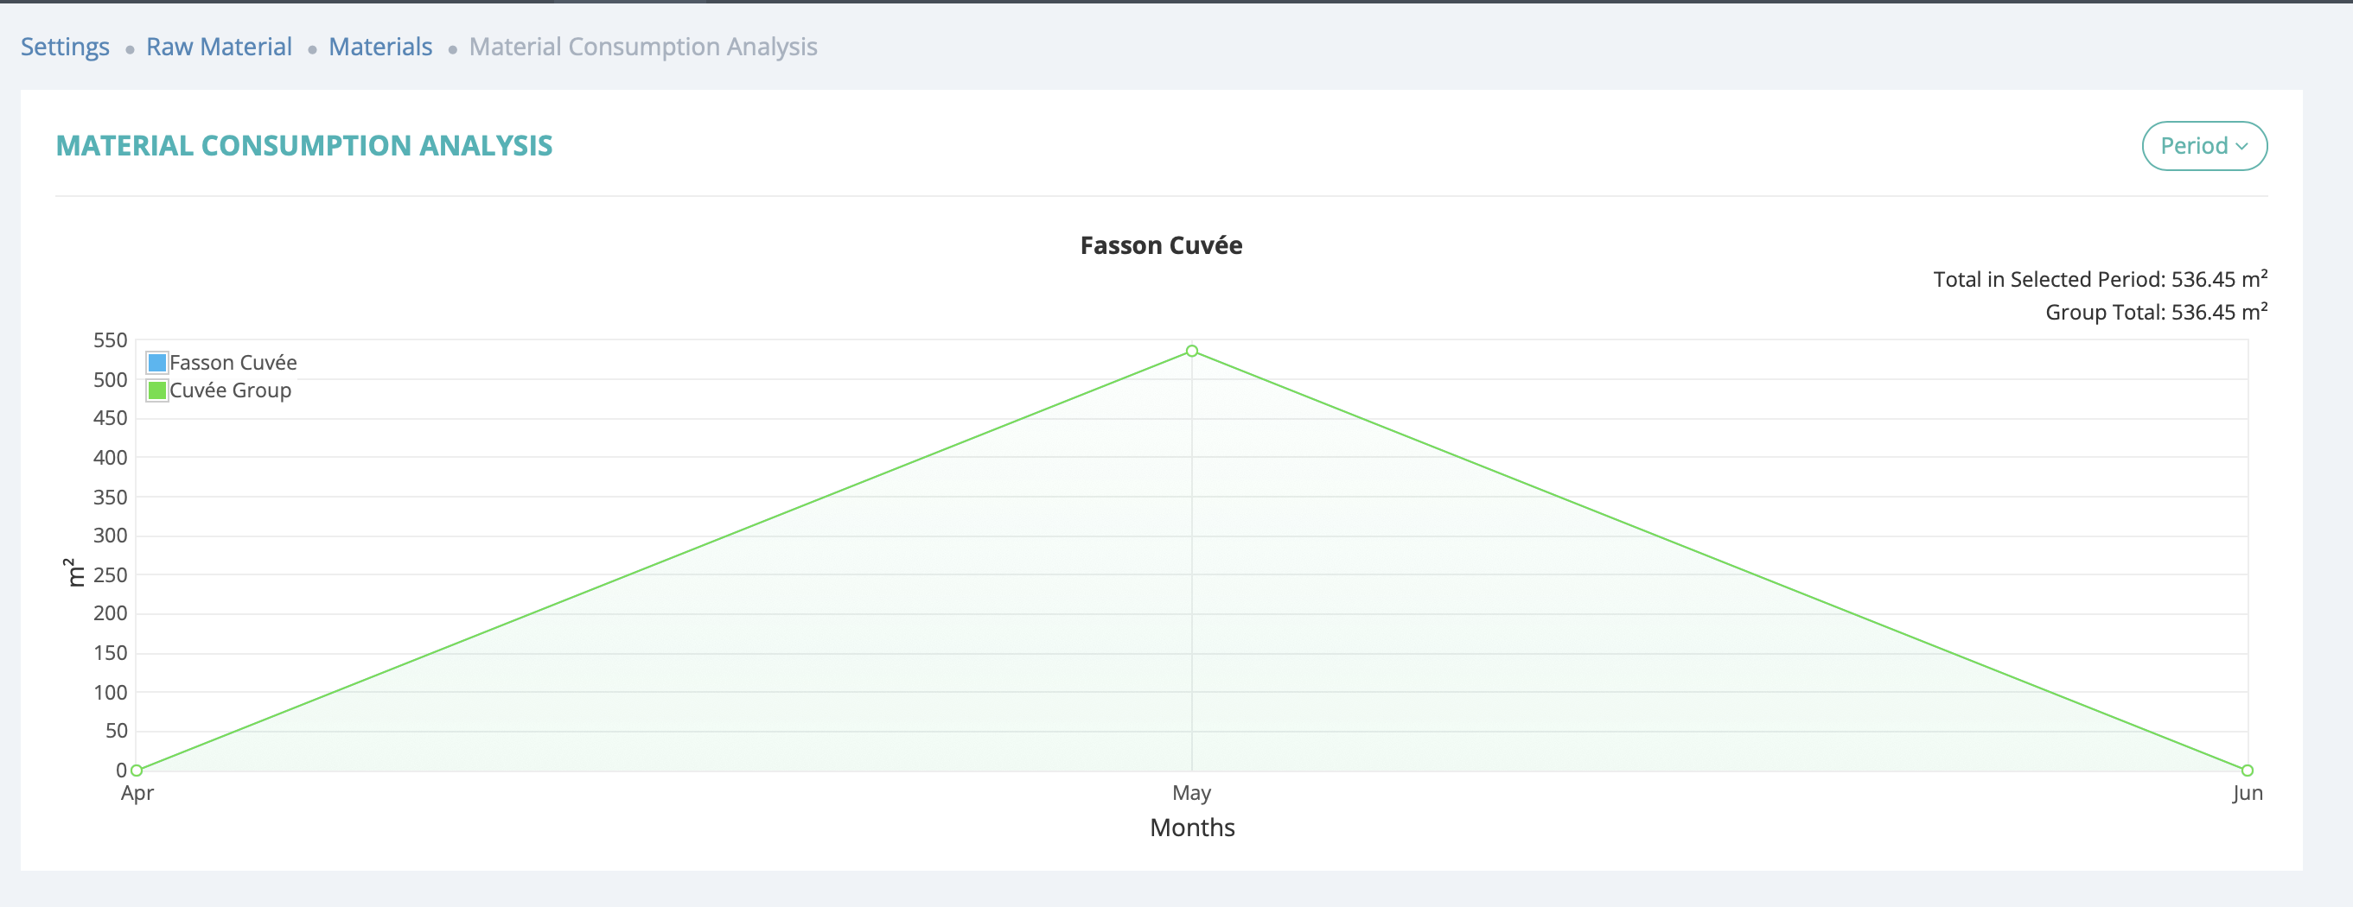Click the Fasson Cuvée chart title
Image resolution: width=2353 pixels, height=907 pixels.
pyautogui.click(x=1161, y=245)
